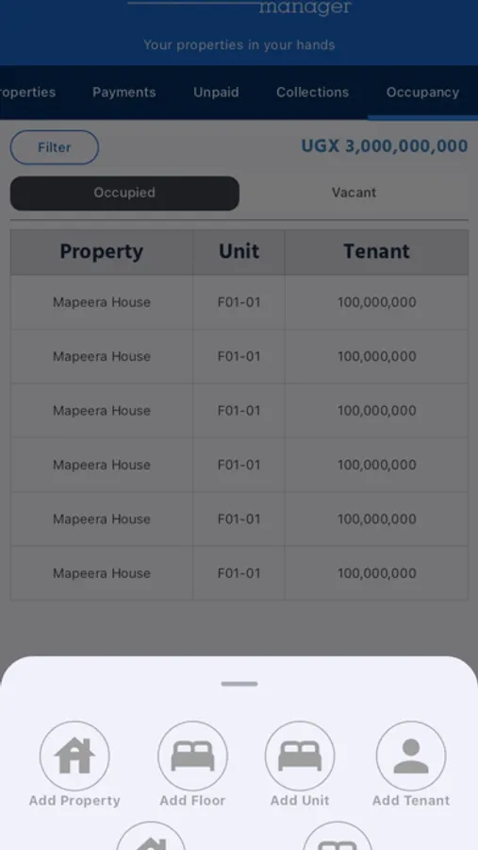The width and height of the screenshot is (478, 850).
Task: Tap the Add Property house icon
Action: [x=74, y=756]
